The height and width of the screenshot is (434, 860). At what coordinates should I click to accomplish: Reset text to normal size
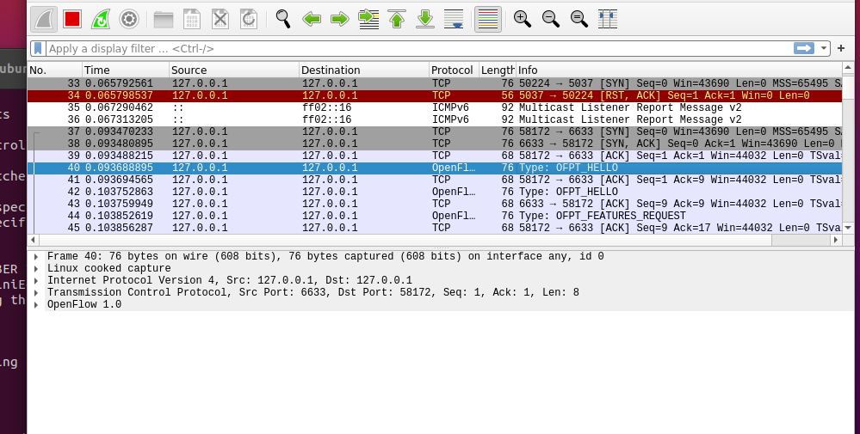579,19
